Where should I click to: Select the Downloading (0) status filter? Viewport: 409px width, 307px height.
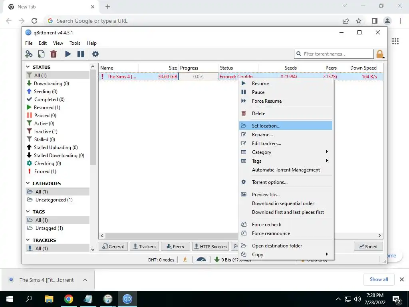click(x=52, y=84)
